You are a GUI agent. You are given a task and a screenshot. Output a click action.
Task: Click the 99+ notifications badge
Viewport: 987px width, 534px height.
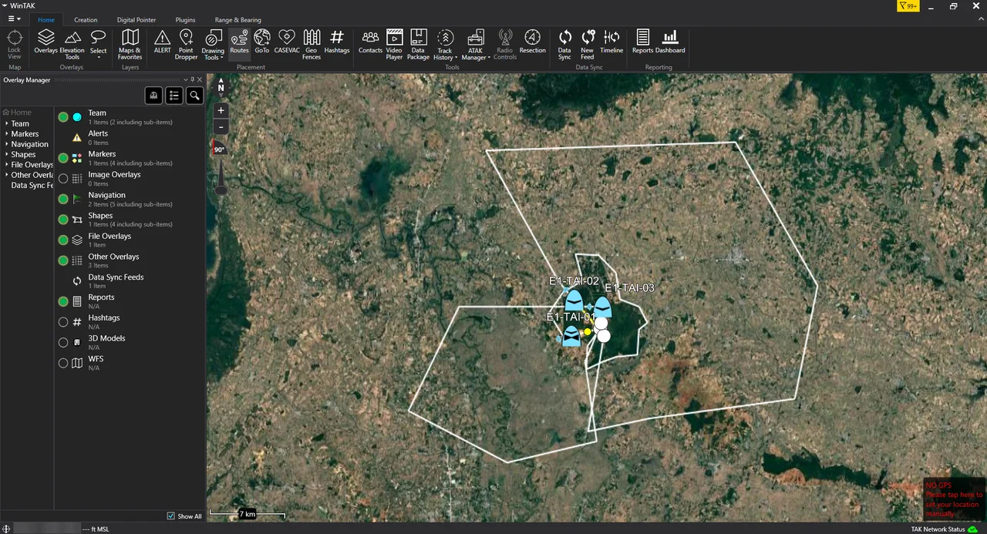point(908,6)
